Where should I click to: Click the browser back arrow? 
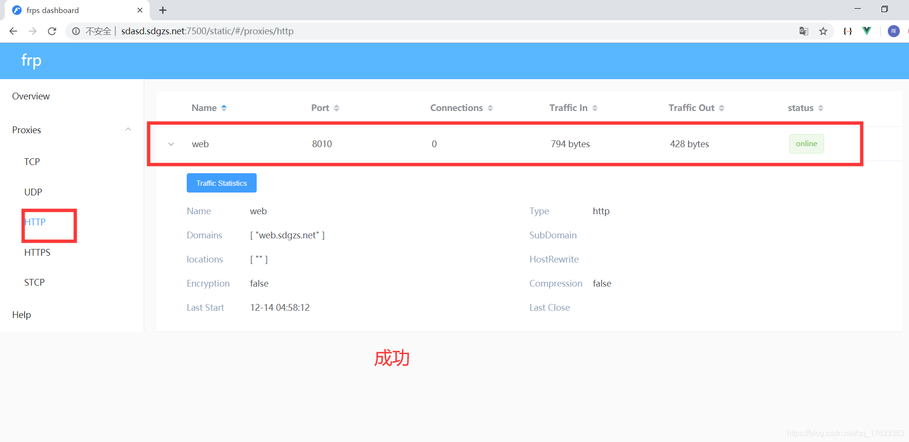point(13,31)
